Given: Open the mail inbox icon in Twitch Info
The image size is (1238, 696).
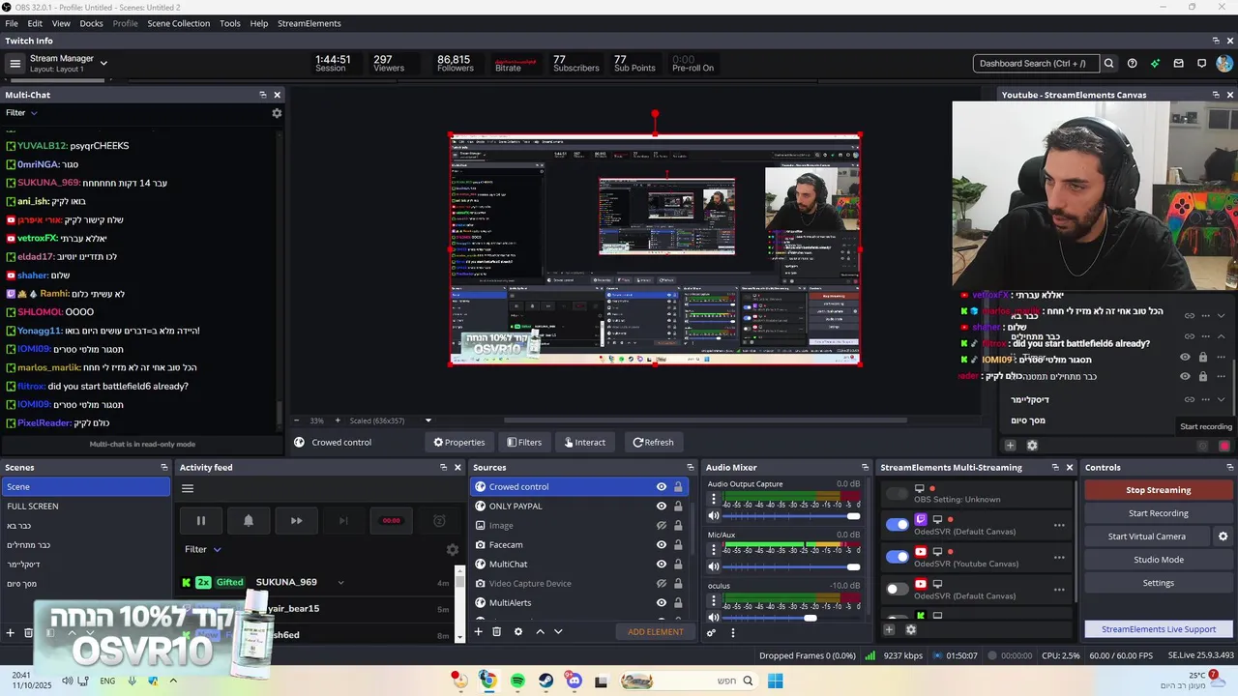Looking at the screenshot, I should 1179,64.
